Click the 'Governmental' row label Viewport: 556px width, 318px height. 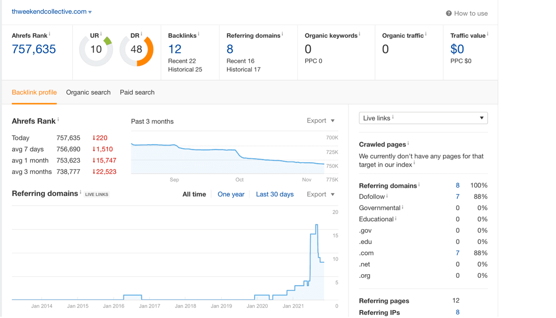[380, 208]
